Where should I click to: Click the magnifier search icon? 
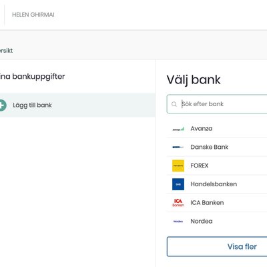[x=174, y=104]
